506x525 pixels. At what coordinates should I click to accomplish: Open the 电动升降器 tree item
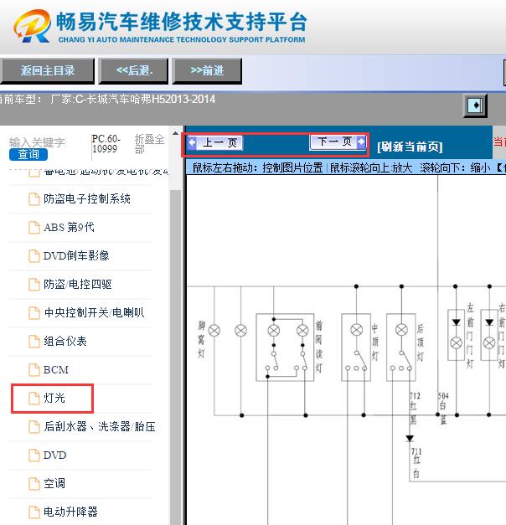(x=70, y=512)
